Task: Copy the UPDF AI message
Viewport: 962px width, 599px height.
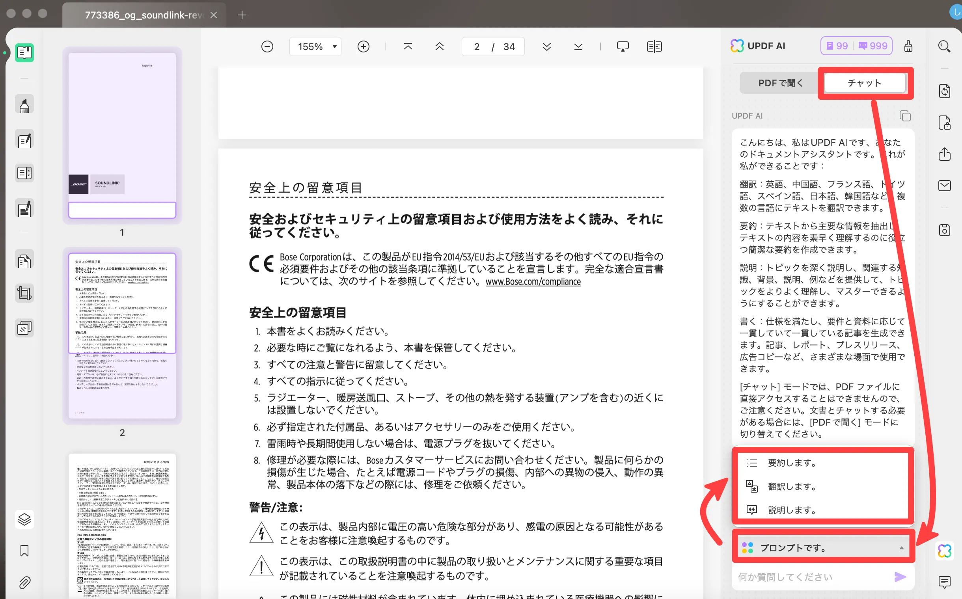Action: [x=905, y=116]
